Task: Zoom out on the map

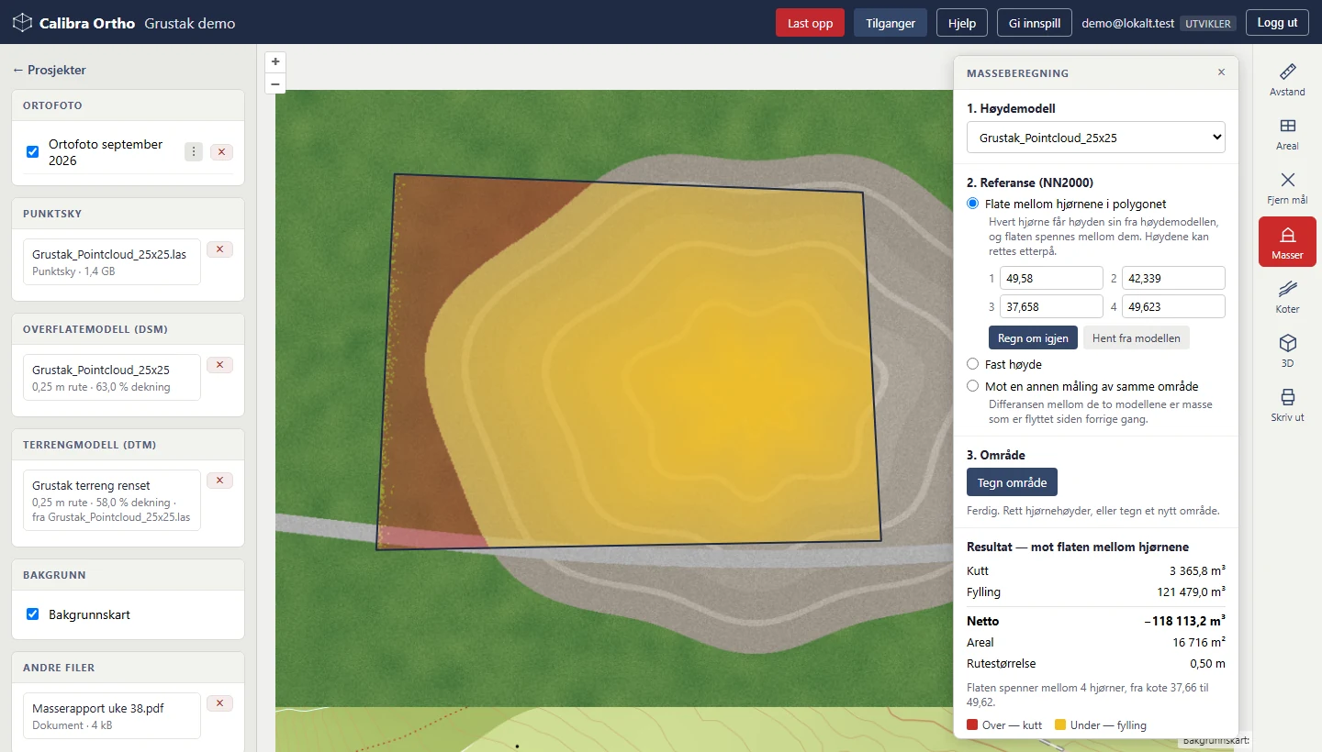Action: click(275, 83)
